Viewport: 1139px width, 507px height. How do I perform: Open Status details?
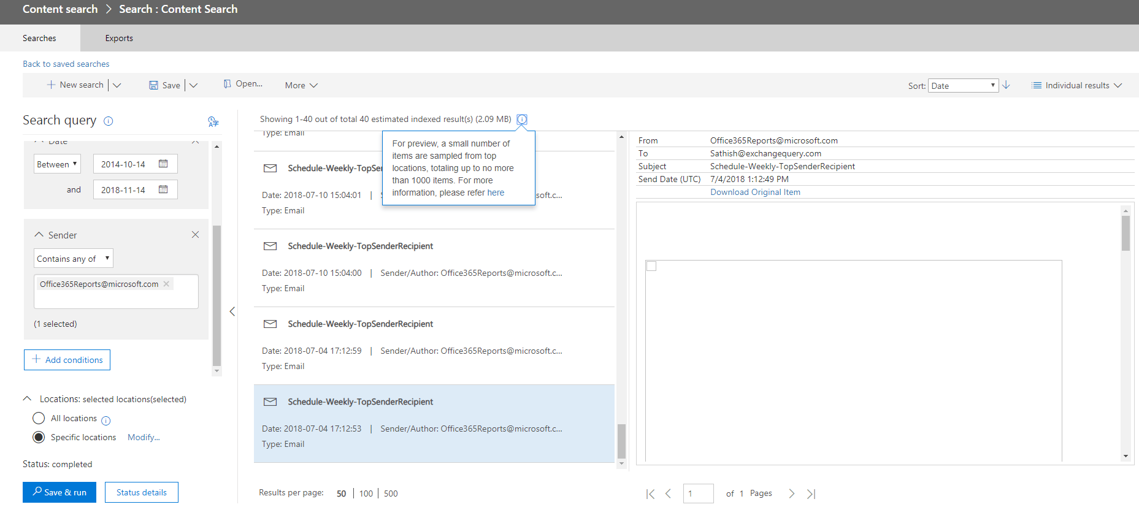pos(142,492)
